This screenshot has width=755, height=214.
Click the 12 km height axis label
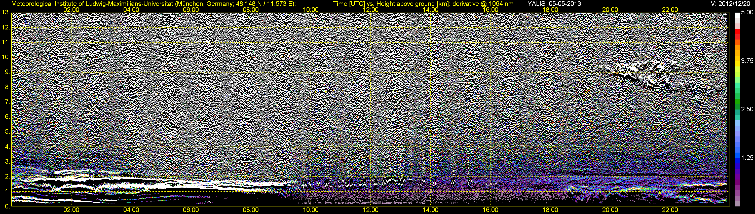[x=6, y=27]
